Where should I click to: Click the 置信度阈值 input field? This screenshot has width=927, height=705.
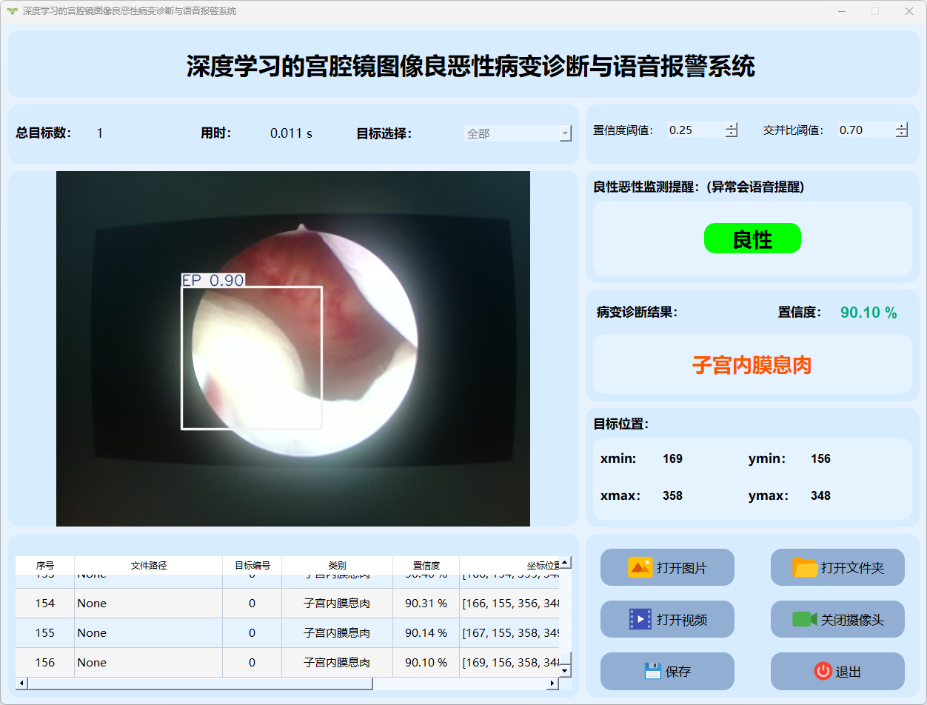click(x=695, y=130)
